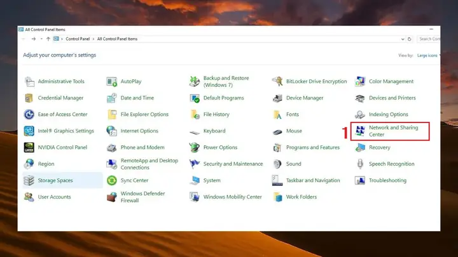Open the AutoPlay icon

(111, 82)
